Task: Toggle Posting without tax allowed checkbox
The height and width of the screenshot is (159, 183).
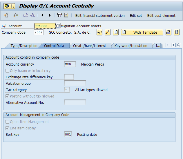Action: 8,96
